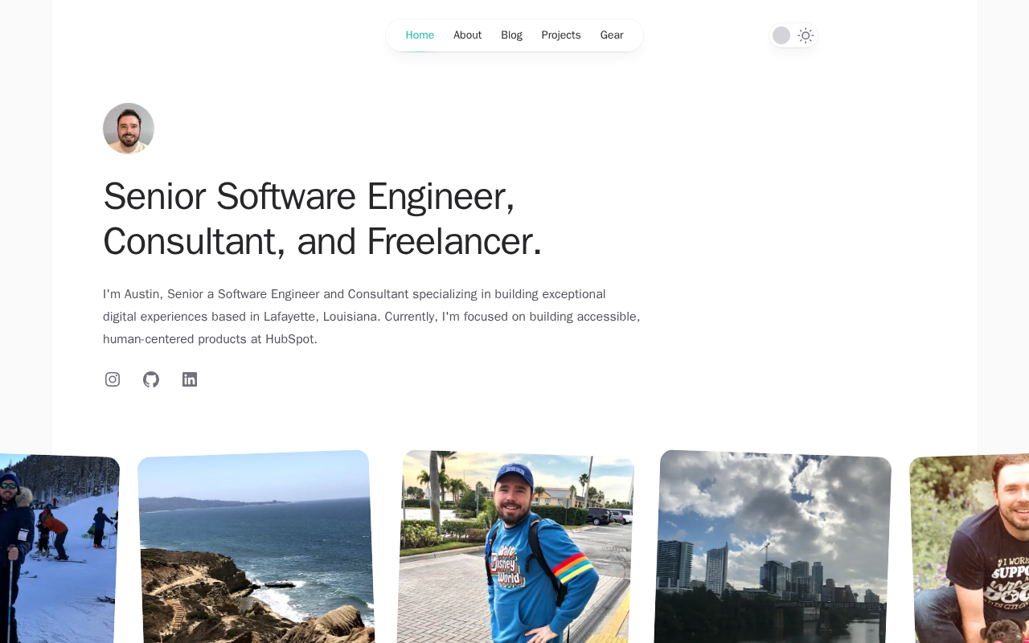Image resolution: width=1029 pixels, height=643 pixels.
Task: Select the Disney World sweatshirt photo
Action: pyautogui.click(x=515, y=547)
